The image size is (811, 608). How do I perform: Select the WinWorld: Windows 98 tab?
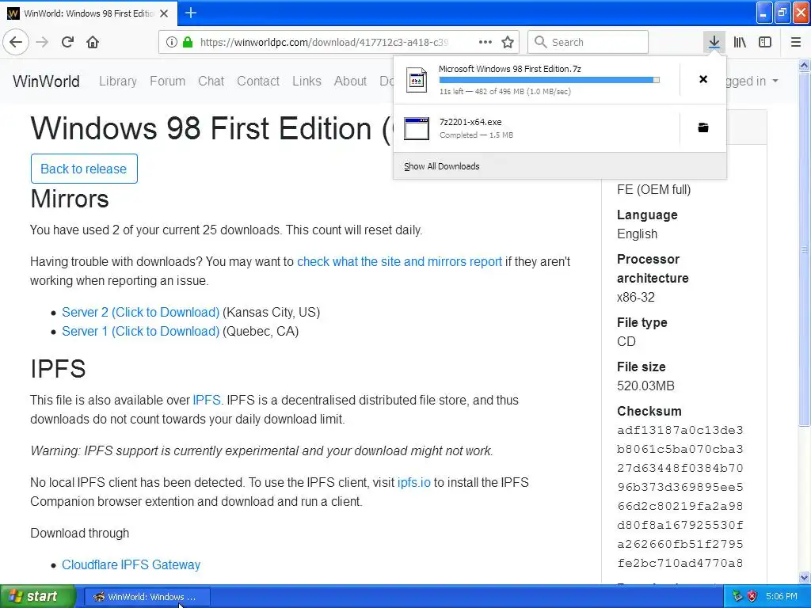coord(89,13)
